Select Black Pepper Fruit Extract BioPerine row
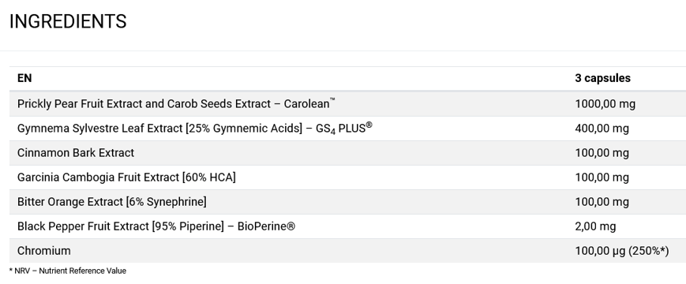Image resolution: width=686 pixels, height=284 pixels. click(348, 226)
